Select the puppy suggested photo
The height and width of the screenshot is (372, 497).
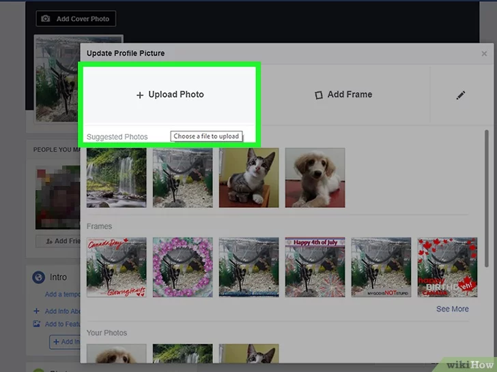tap(315, 178)
